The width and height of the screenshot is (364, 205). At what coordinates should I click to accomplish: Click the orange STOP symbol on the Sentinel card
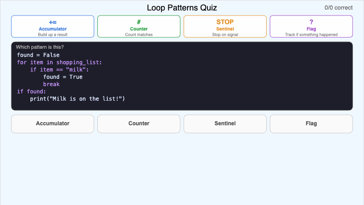(x=225, y=22)
